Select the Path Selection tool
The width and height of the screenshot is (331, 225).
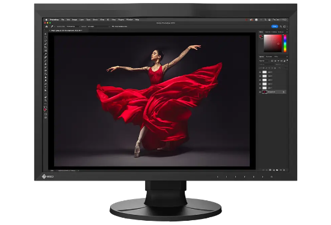[x=45, y=90]
